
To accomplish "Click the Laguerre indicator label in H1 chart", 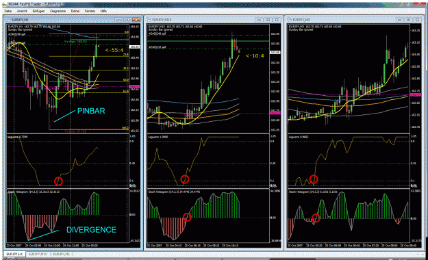I will point(17,137).
